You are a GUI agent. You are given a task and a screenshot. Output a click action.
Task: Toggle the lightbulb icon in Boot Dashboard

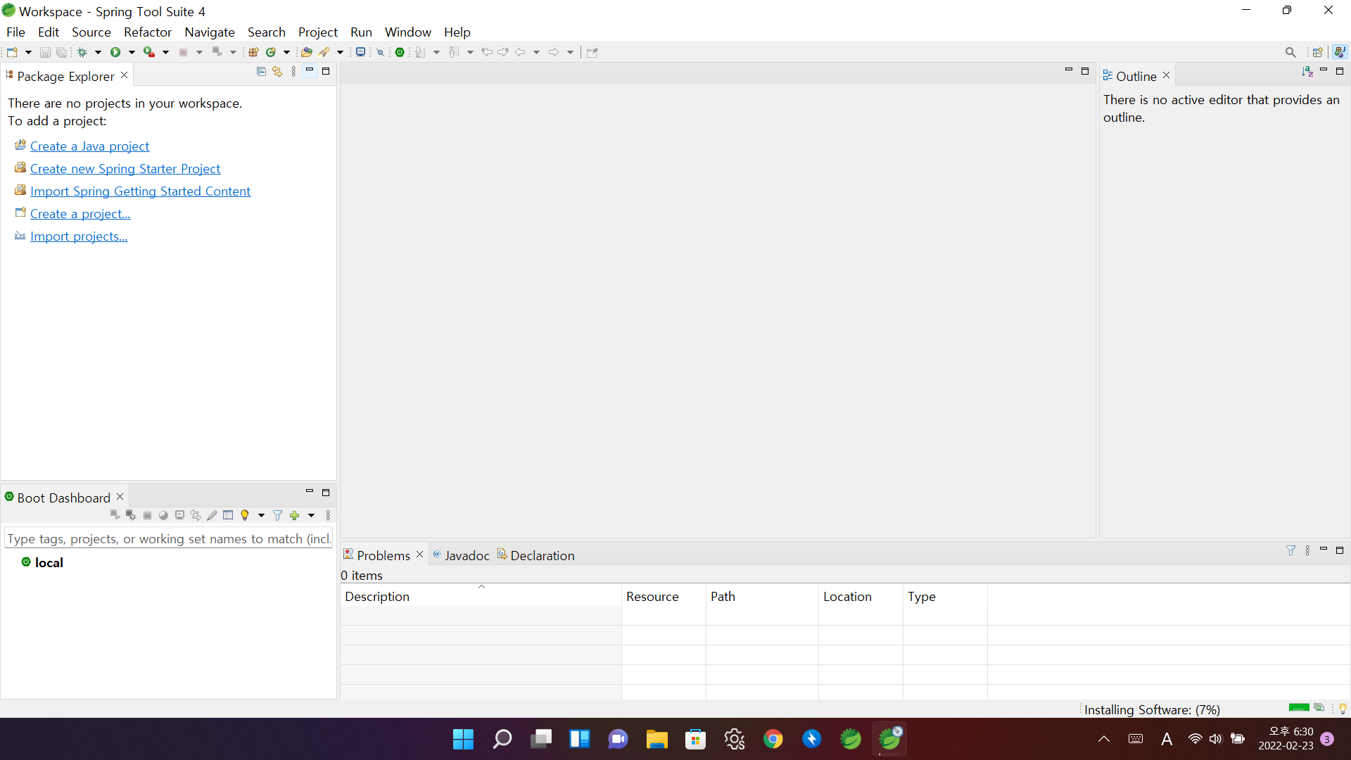(x=245, y=516)
